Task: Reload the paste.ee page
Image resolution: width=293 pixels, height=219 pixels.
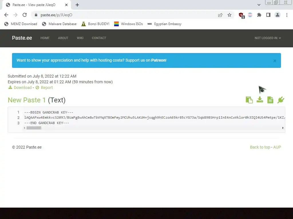Action: click(x=25, y=15)
